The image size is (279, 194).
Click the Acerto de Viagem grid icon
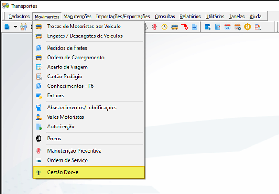pyautogui.click(x=39, y=67)
